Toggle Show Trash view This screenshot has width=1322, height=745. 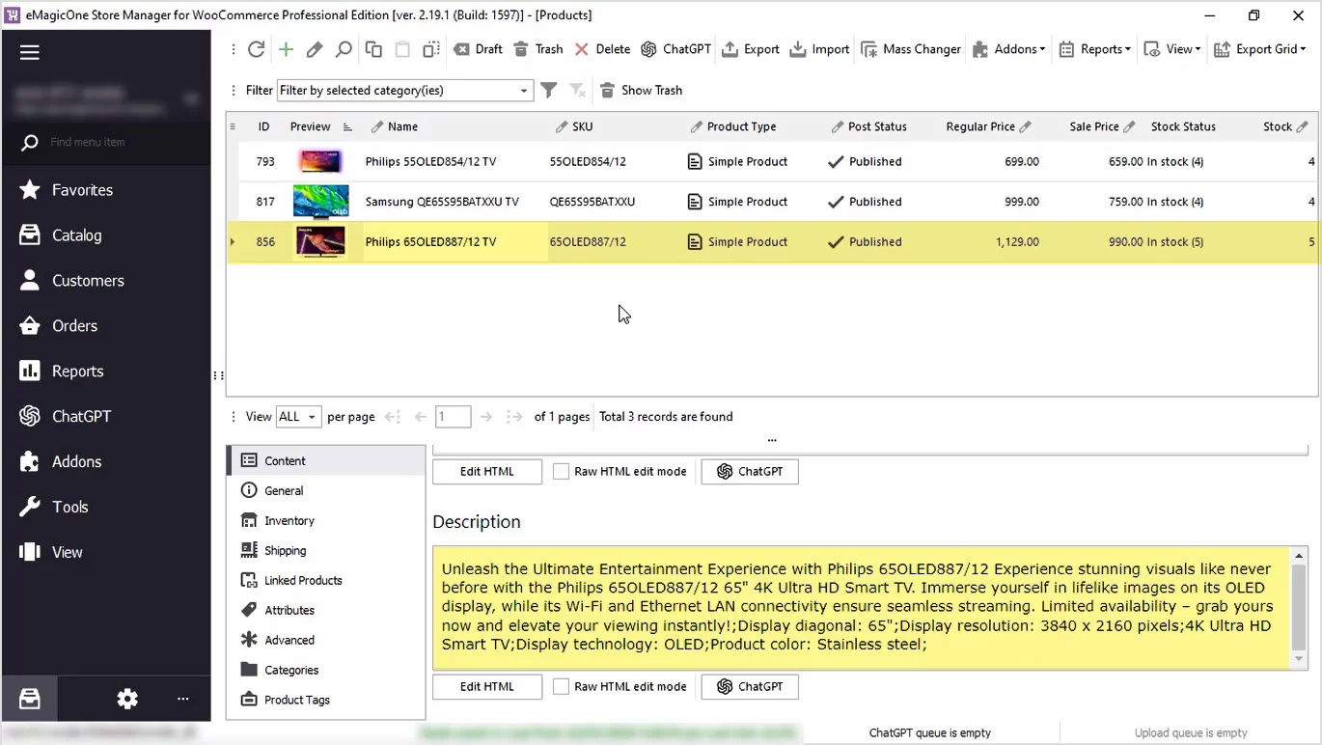point(641,90)
